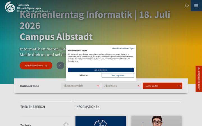Accept all cookies with Alle akzeptieren

coord(101,70)
